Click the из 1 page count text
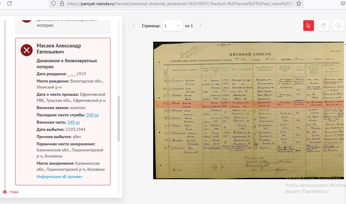This screenshot has width=346, height=204. point(189,26)
